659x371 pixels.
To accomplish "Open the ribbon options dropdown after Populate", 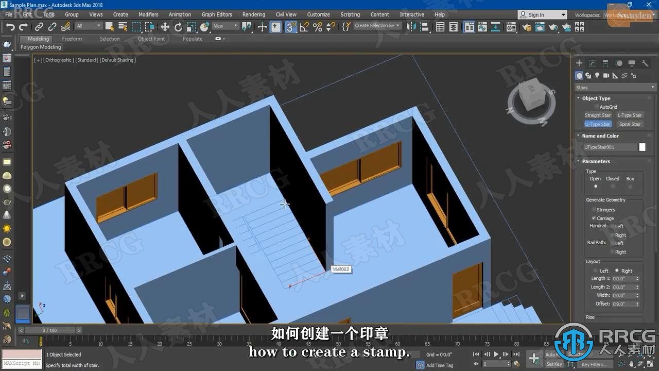I will tap(219, 39).
